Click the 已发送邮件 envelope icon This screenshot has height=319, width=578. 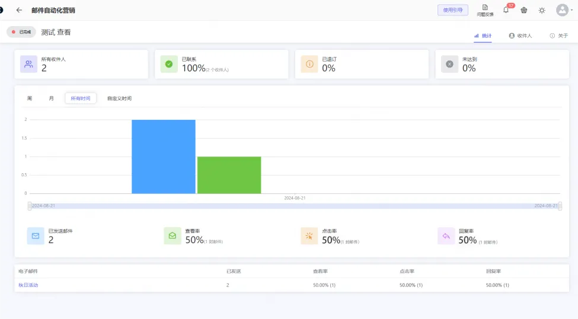pyautogui.click(x=36, y=236)
